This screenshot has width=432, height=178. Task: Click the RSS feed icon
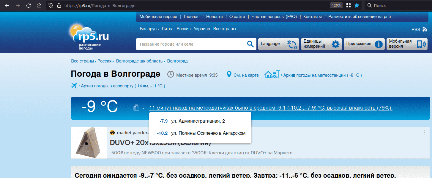point(425,29)
